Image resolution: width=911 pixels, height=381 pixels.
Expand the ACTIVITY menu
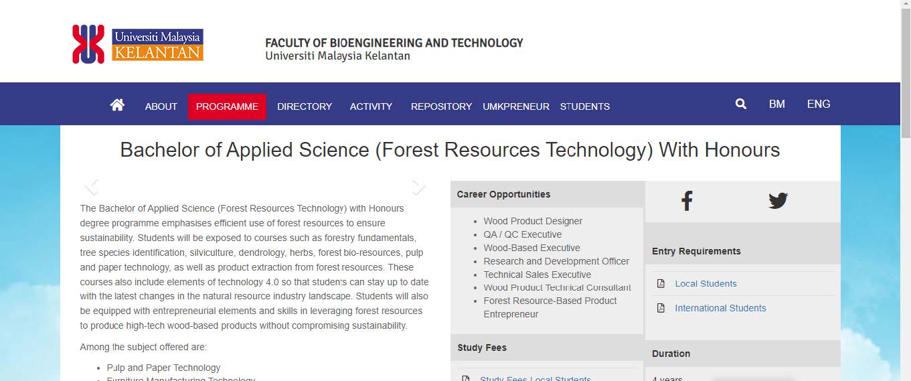click(x=371, y=106)
